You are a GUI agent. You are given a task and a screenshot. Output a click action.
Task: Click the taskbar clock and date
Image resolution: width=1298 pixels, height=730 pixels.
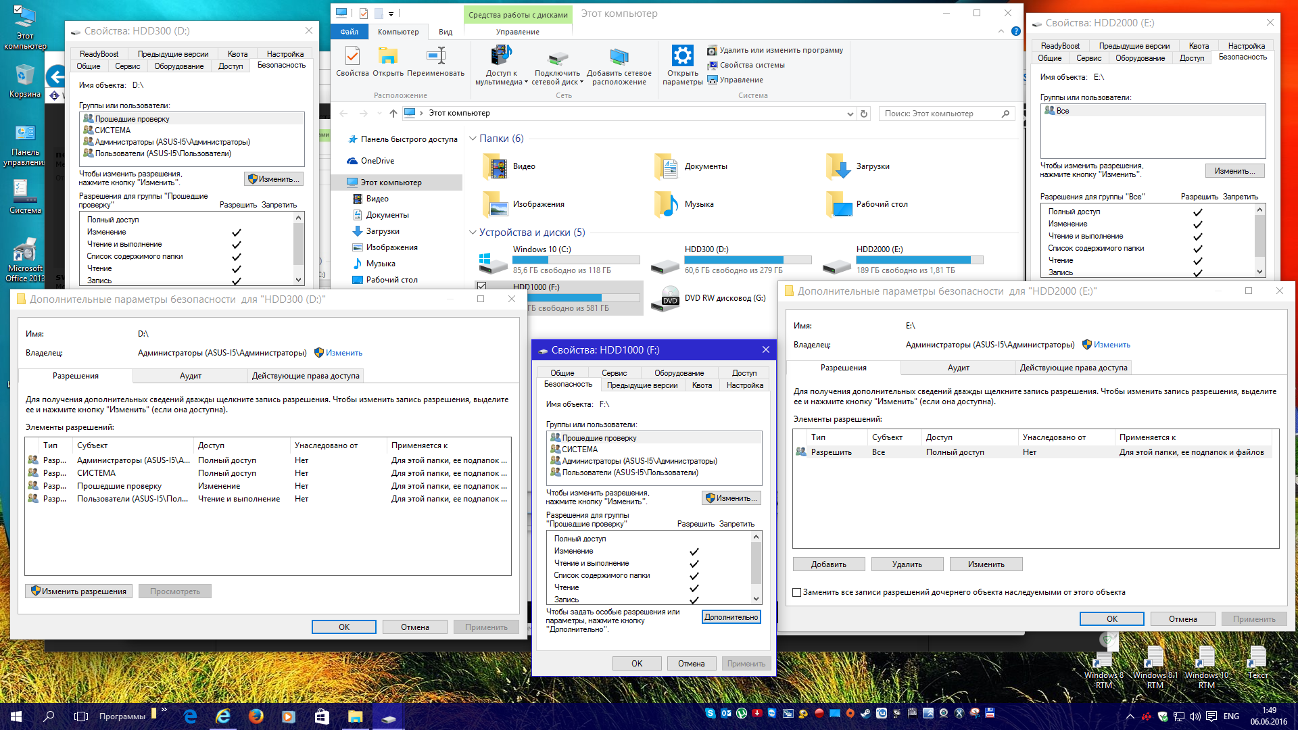pyautogui.click(x=1269, y=716)
